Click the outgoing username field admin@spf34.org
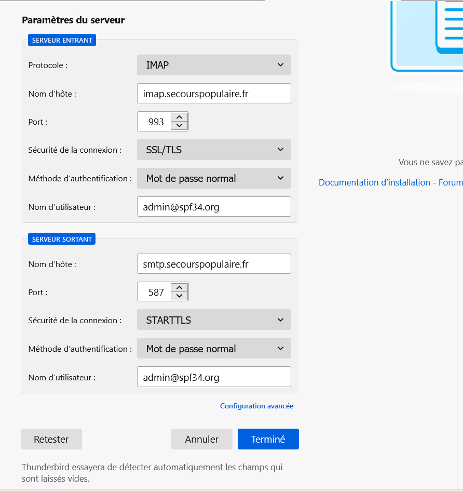463x491 pixels. (214, 377)
